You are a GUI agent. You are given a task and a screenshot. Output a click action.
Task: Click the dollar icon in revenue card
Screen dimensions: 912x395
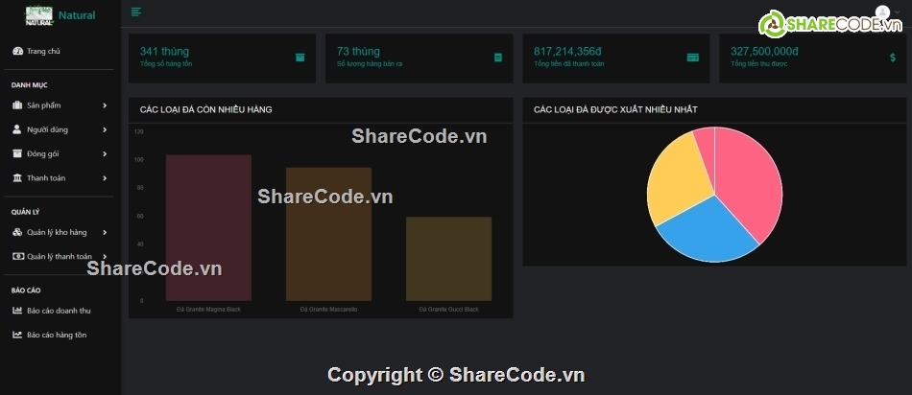click(893, 58)
